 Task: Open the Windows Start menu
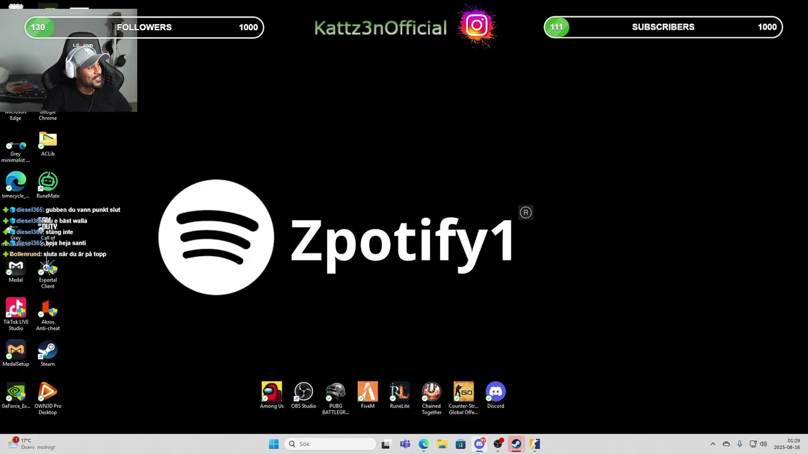[273, 444]
